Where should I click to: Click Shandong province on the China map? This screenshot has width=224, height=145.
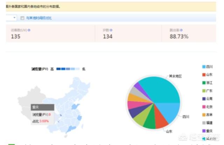(75, 106)
